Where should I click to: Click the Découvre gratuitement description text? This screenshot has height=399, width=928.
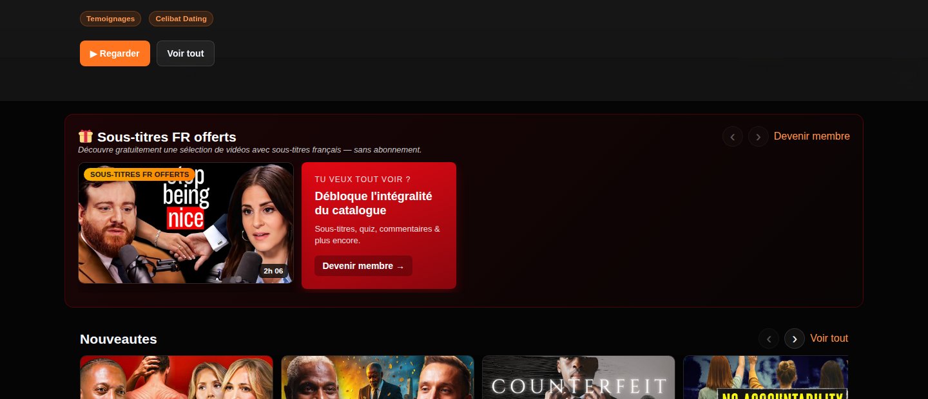click(x=250, y=150)
